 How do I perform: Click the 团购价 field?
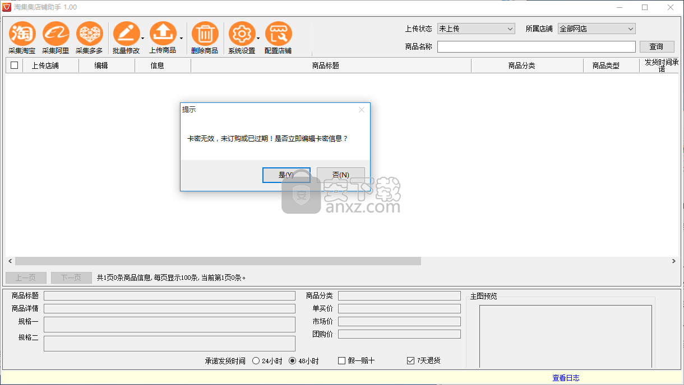click(399, 334)
